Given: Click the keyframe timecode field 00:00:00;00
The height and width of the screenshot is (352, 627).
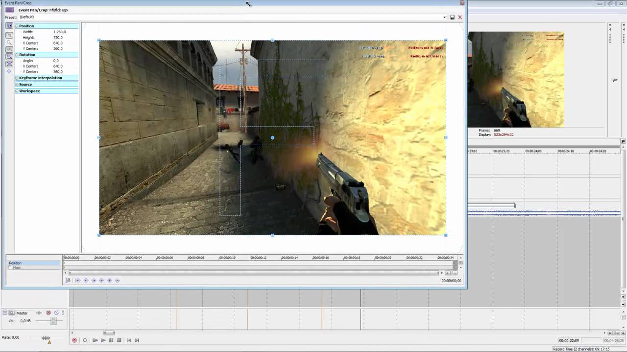Looking at the screenshot, I should pyautogui.click(x=451, y=281).
